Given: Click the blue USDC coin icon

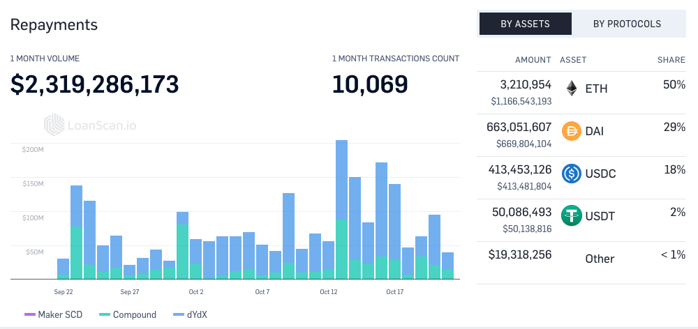Looking at the screenshot, I should (x=572, y=174).
